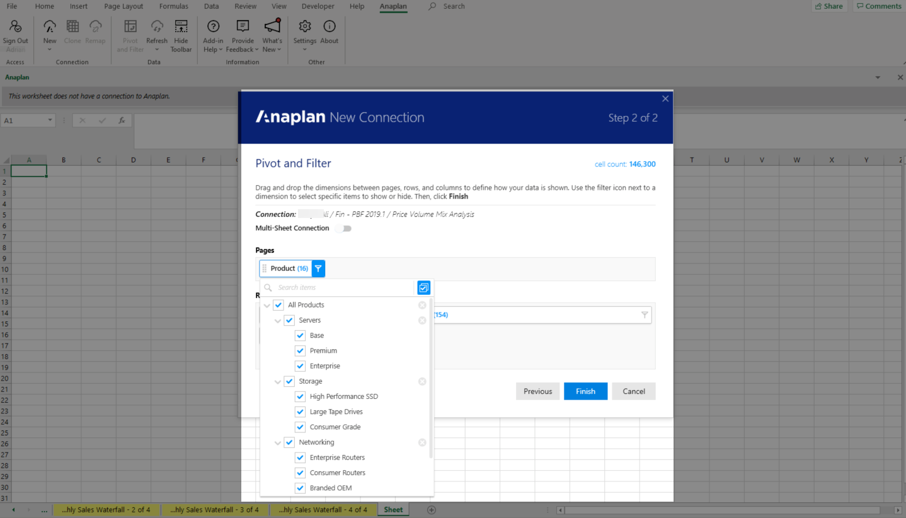Click select-all items icon in filter list
906x518 pixels.
[x=423, y=287]
